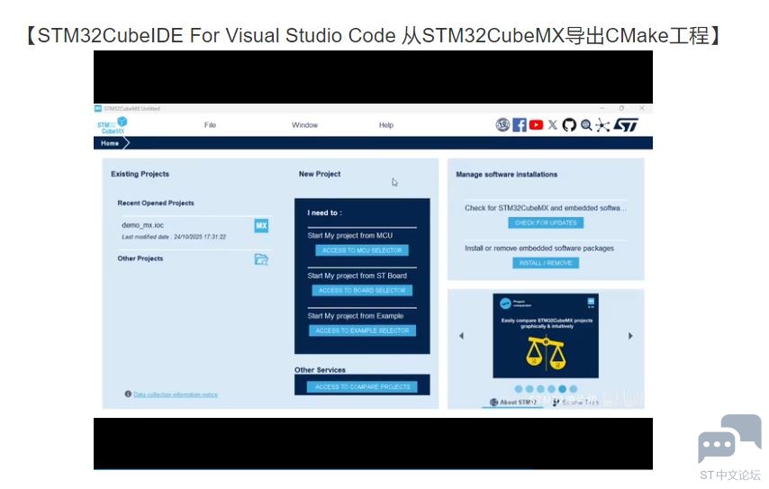Click the 'Recent Opened Projects' heading
The image size is (769, 489).
(x=156, y=203)
